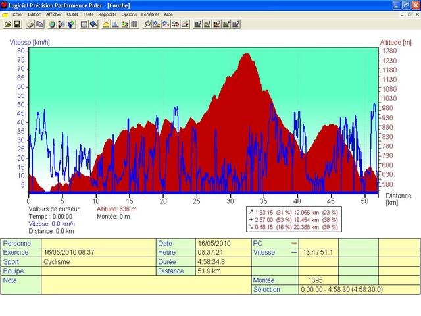The width and height of the screenshot is (421, 316).
Task: Click the info with red arrow icon
Action: click(166, 24)
